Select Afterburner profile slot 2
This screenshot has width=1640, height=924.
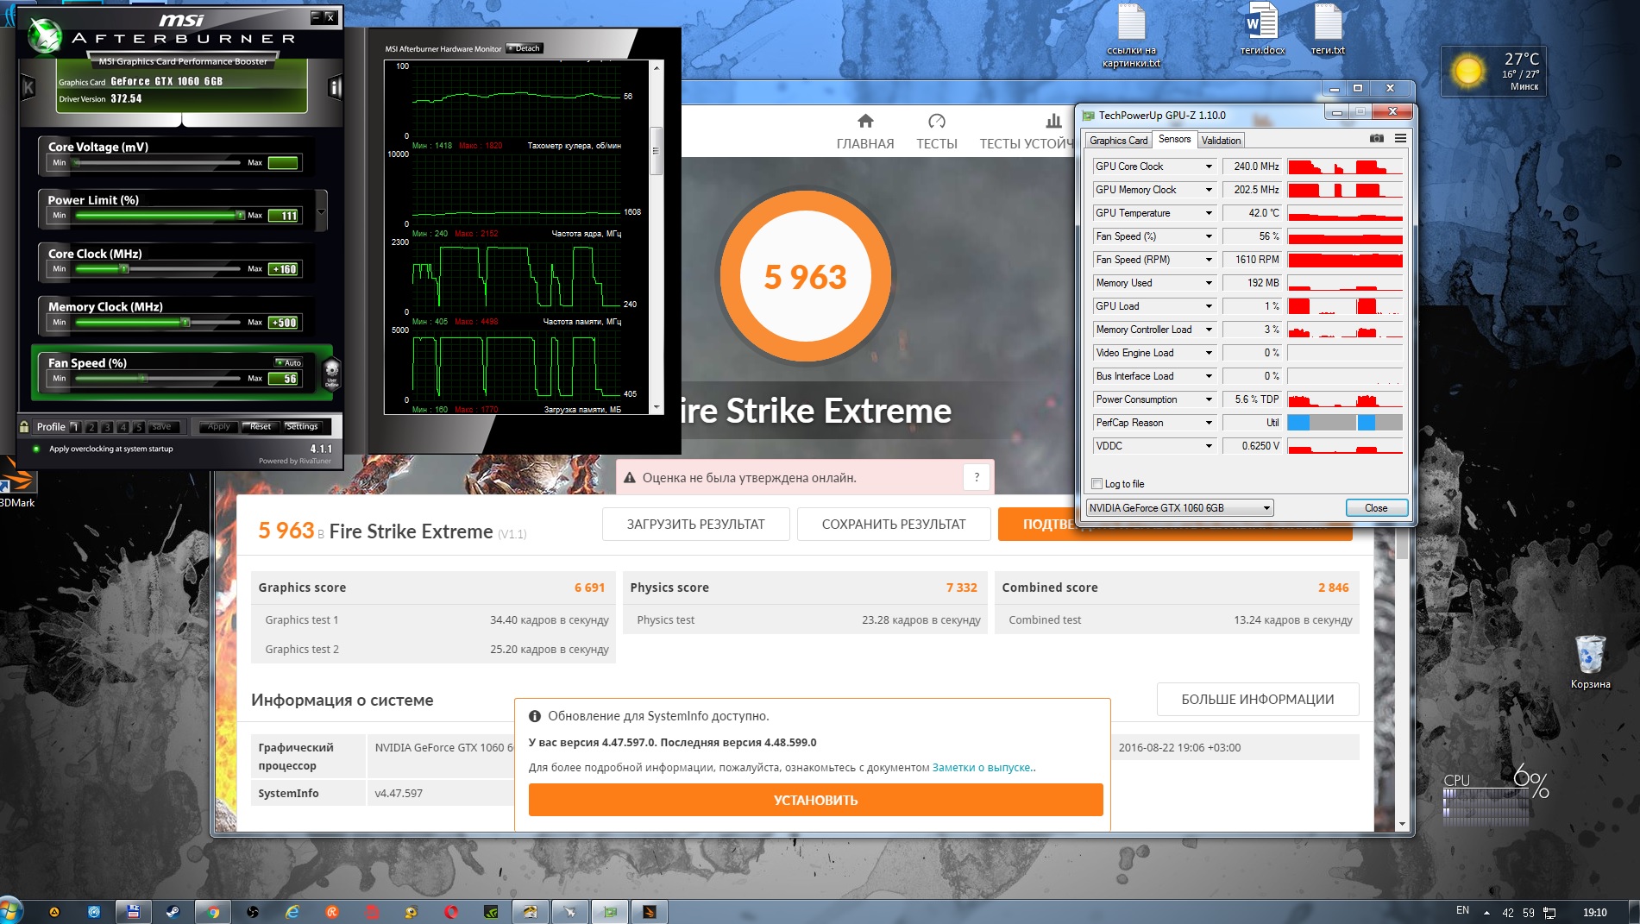point(91,426)
